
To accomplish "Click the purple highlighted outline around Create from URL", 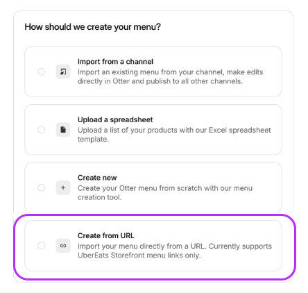I will pyautogui.click(x=155, y=246).
